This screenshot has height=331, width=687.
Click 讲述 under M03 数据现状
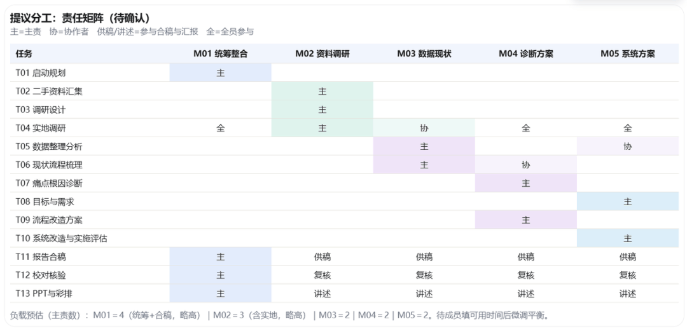pos(424,294)
